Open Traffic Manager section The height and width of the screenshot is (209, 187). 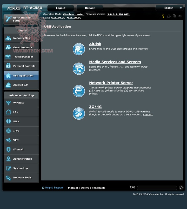21,57
